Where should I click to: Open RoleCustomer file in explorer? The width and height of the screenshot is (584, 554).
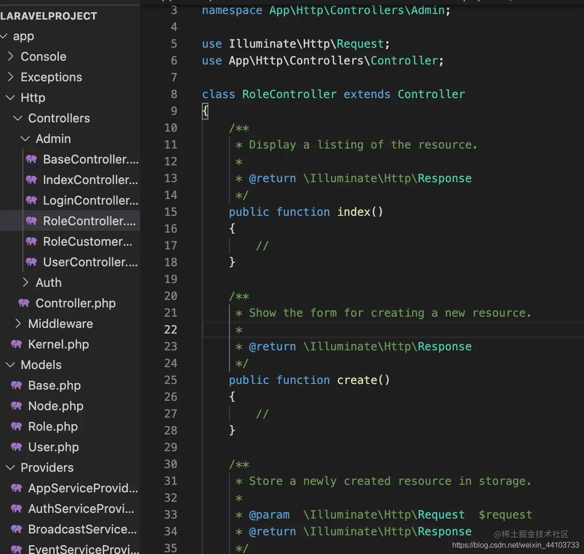[x=70, y=241]
